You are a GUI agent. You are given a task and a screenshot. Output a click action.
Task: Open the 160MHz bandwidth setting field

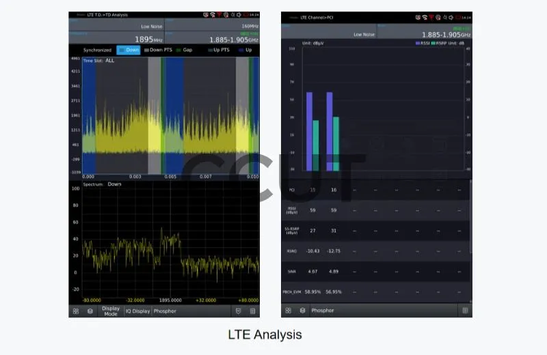click(212, 25)
